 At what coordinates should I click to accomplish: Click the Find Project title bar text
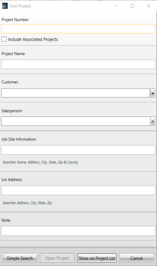tap(20, 6)
